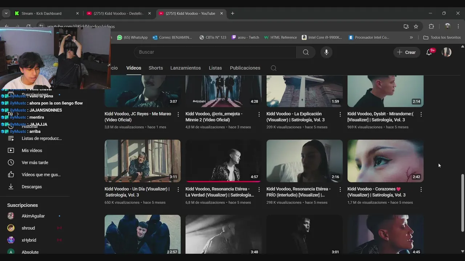Open the notifications bell
The image size is (465, 261).
[x=429, y=52]
